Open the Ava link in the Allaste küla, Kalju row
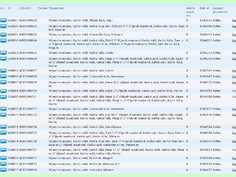The height and width of the screenshot is (177, 236). tap(234, 20)
